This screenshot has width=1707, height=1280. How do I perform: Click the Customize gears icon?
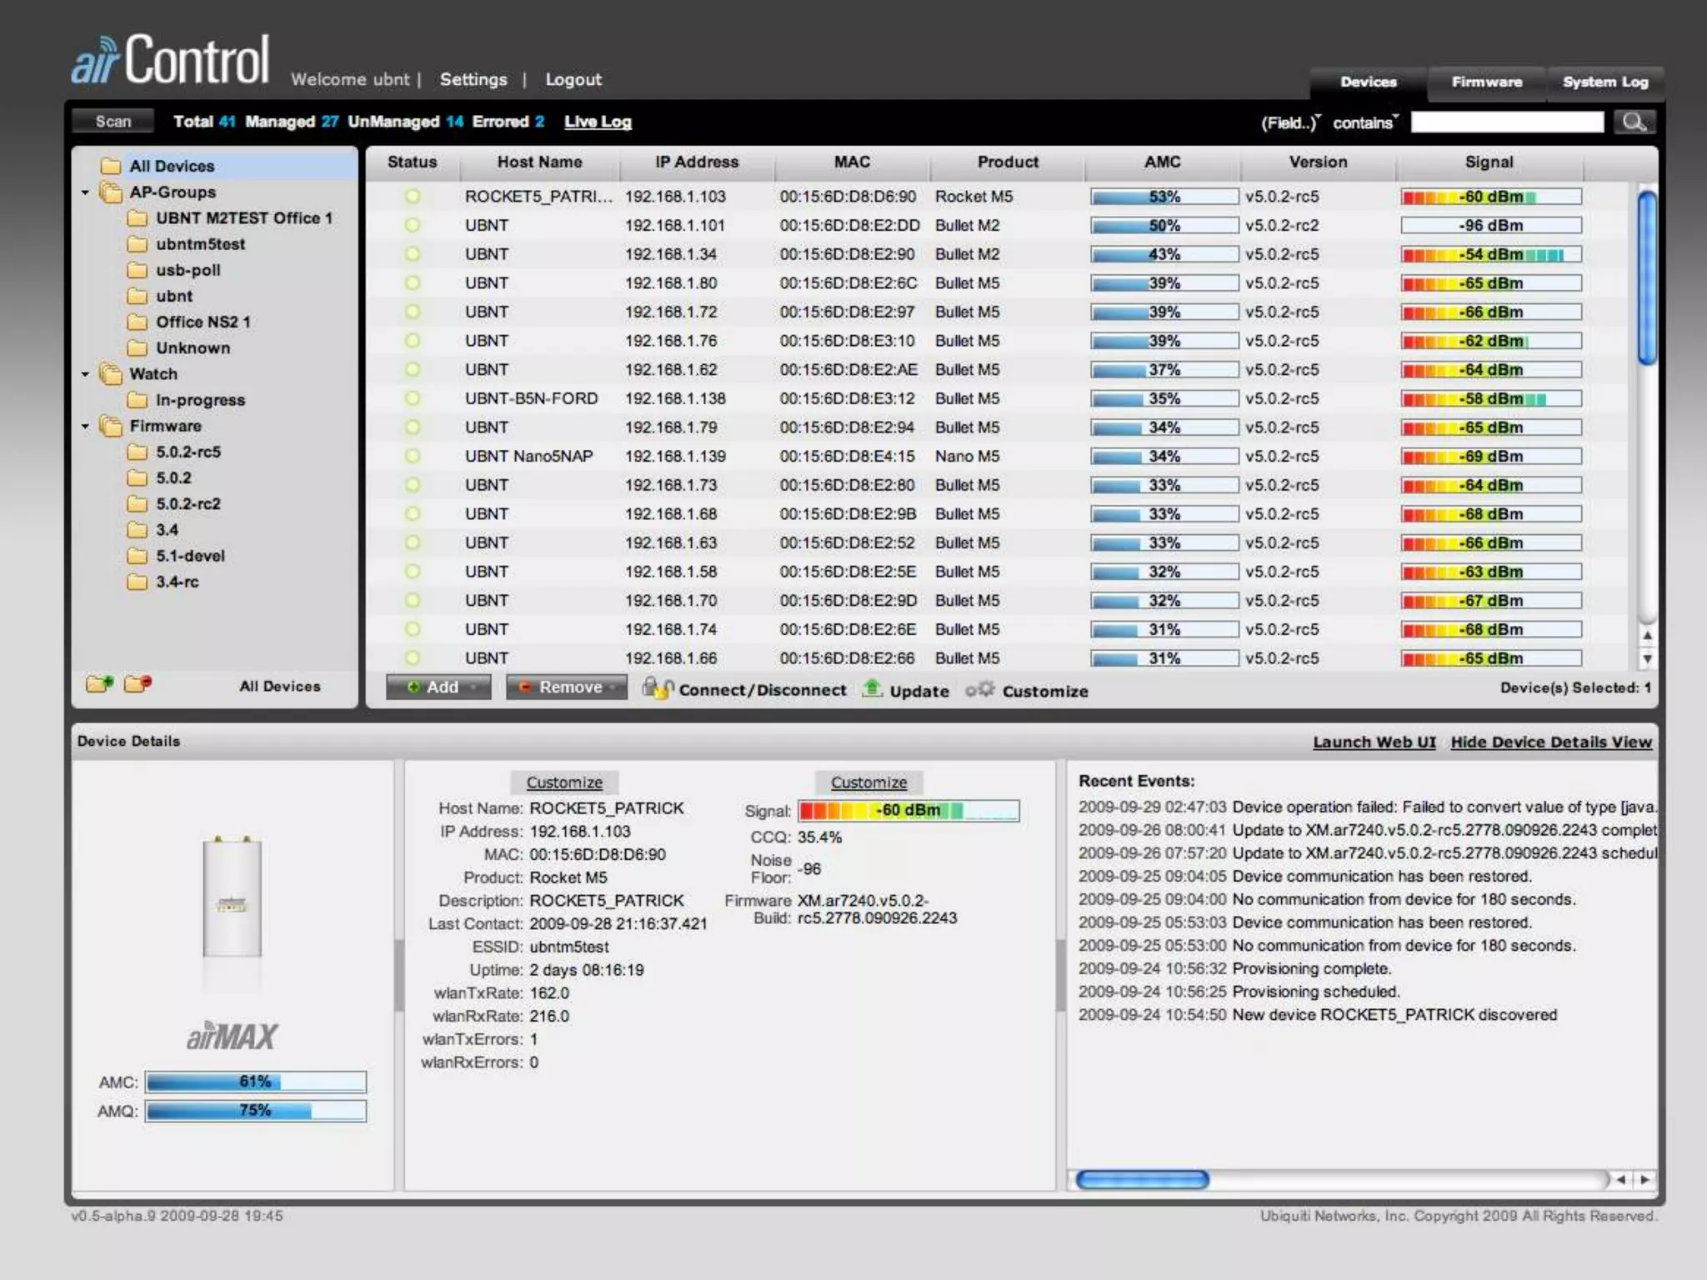click(980, 689)
